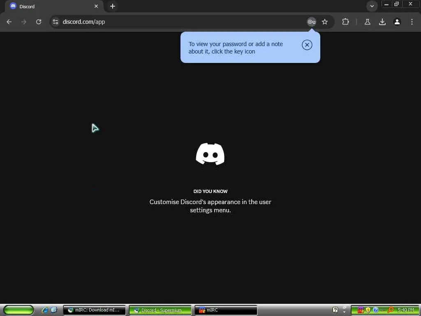This screenshot has width=421, height=316.
Task: Click the blue question mark tray icon
Action: pyautogui.click(x=376, y=310)
